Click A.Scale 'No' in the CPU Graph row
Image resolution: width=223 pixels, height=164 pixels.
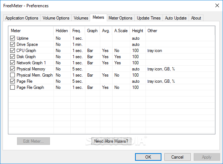(x=117, y=51)
